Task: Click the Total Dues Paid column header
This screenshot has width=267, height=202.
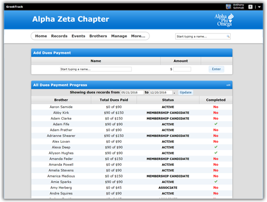Action: pyautogui.click(x=114, y=100)
